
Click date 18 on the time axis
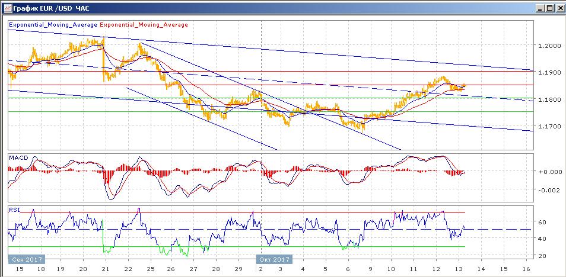click(42, 269)
